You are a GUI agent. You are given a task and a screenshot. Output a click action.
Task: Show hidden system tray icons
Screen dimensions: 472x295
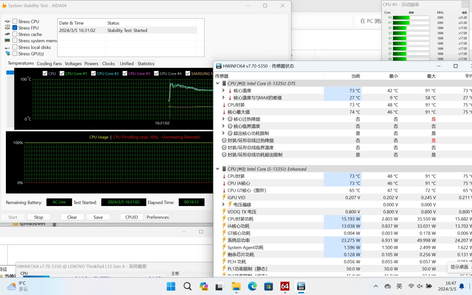click(x=376, y=286)
